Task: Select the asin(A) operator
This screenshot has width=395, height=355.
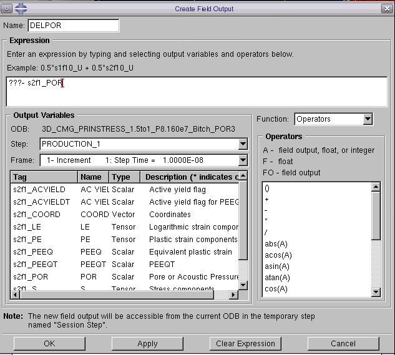Action: tap(317, 266)
